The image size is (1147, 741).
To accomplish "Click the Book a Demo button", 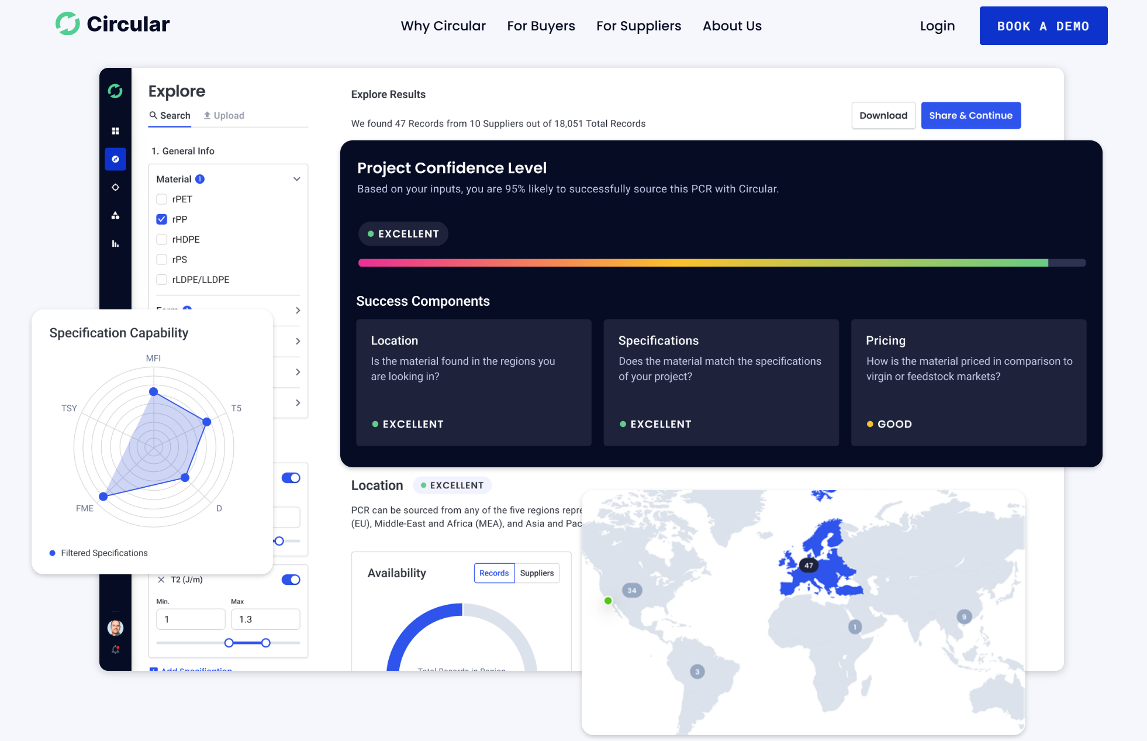I will 1043,26.
